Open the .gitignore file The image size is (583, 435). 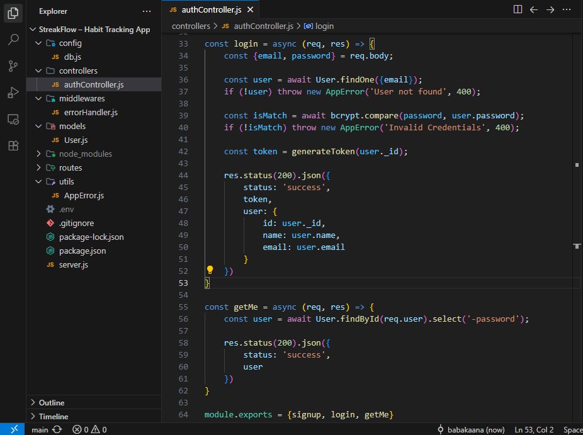coord(94,223)
